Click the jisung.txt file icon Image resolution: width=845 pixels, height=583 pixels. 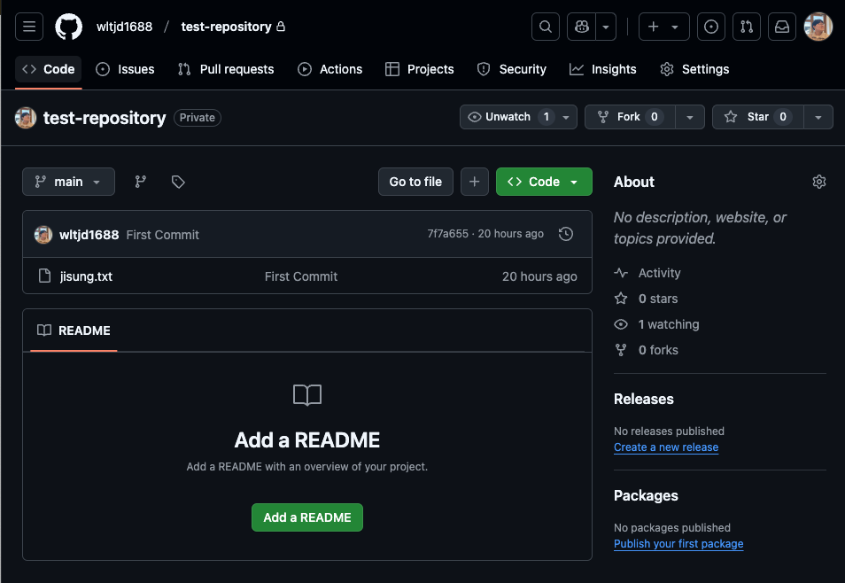tap(44, 276)
